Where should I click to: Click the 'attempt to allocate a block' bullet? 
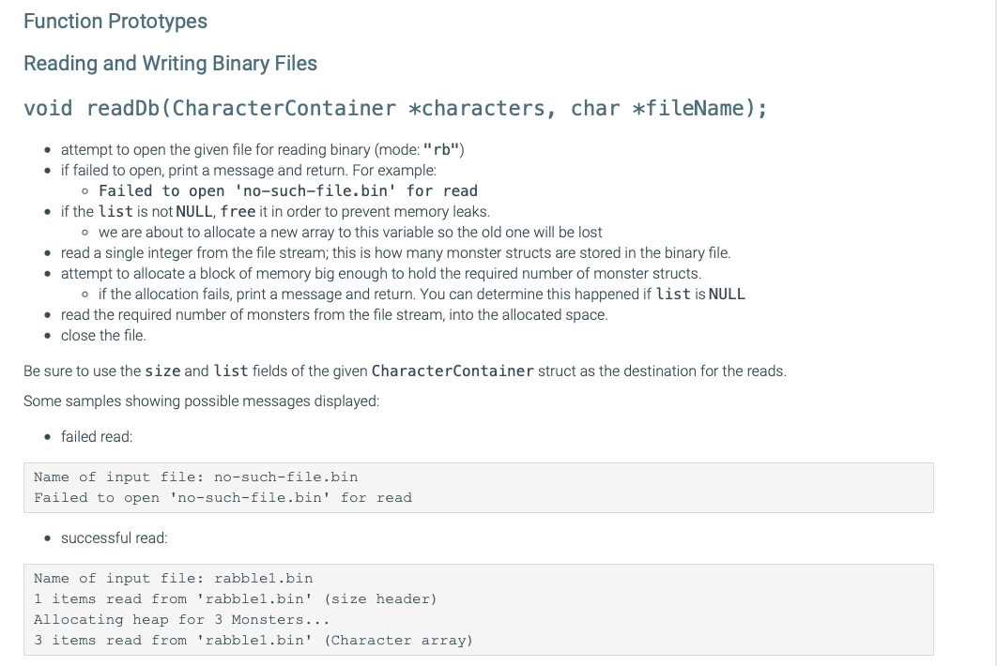(380, 274)
